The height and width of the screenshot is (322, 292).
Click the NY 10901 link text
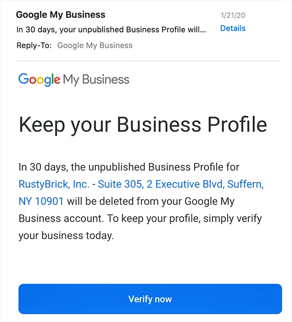click(41, 201)
